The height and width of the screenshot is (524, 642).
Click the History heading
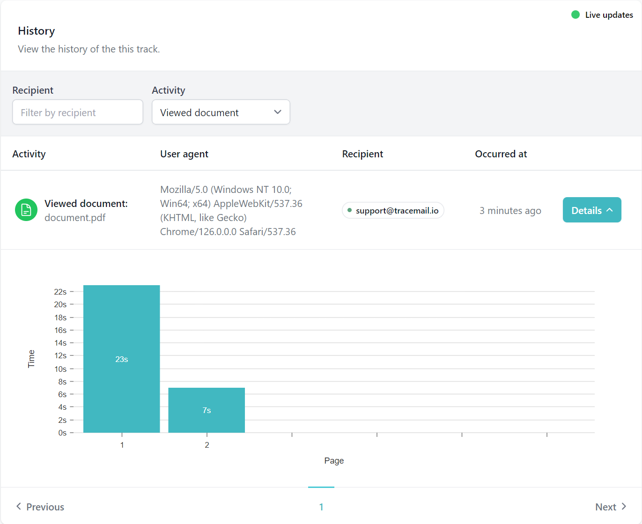(x=37, y=31)
